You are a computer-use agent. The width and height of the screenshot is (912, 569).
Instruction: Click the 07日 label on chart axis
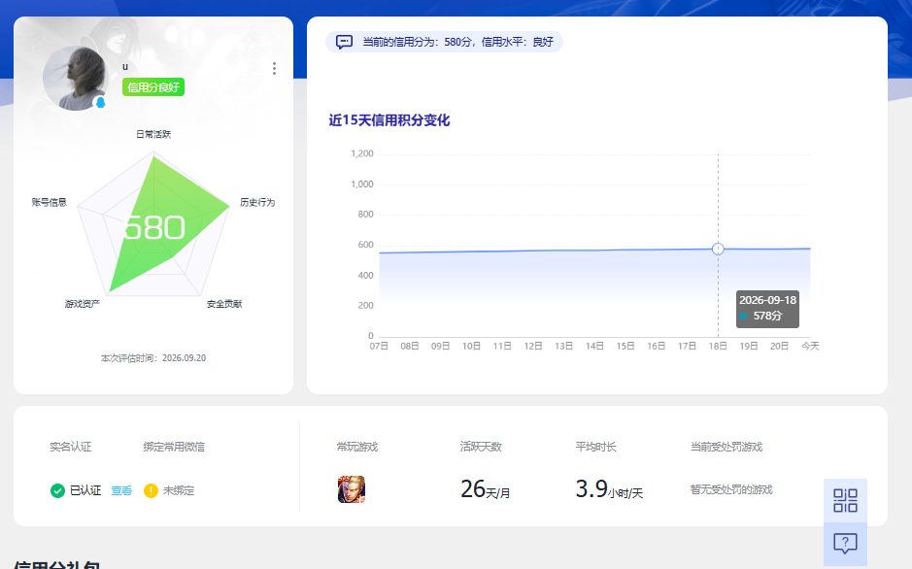[x=379, y=347]
